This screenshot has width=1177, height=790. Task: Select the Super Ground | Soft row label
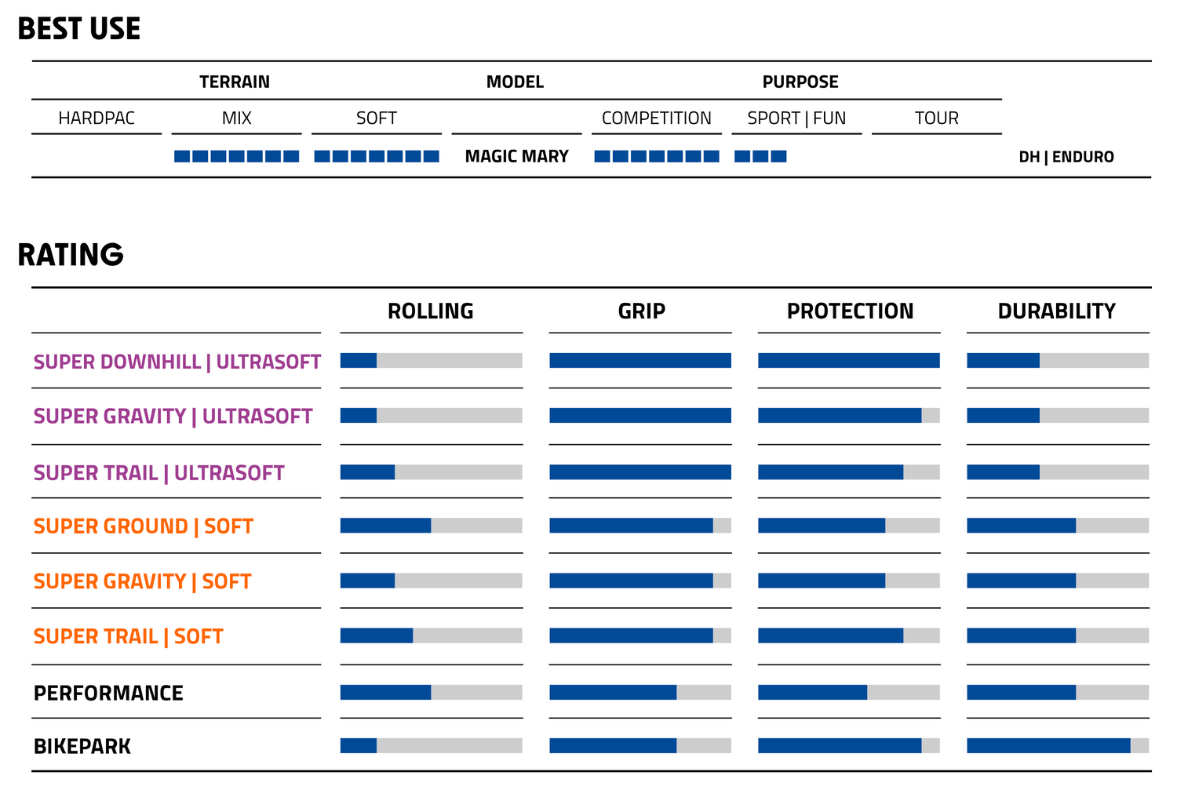pyautogui.click(x=143, y=526)
